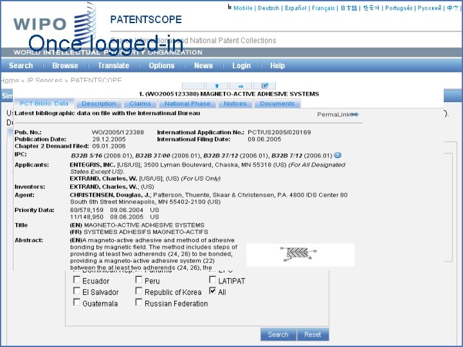Tick the Ecuador checkbox
The width and height of the screenshot is (463, 347).
click(77, 280)
